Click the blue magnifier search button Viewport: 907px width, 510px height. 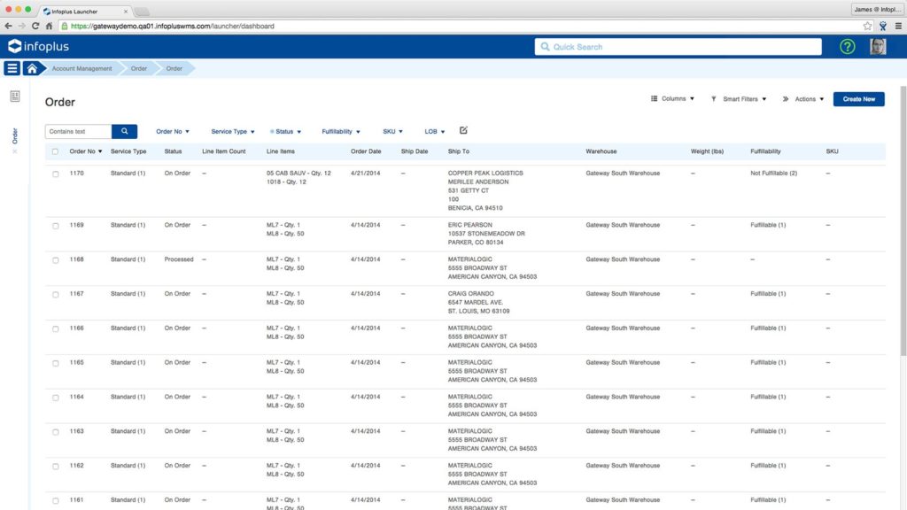[125, 131]
